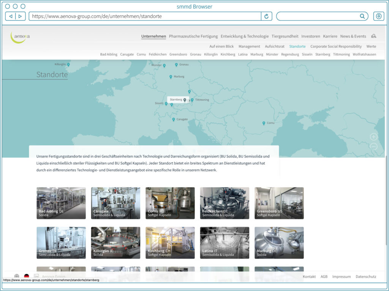
Task: Go to Corporate Social Responsibility
Action: tap(336, 47)
